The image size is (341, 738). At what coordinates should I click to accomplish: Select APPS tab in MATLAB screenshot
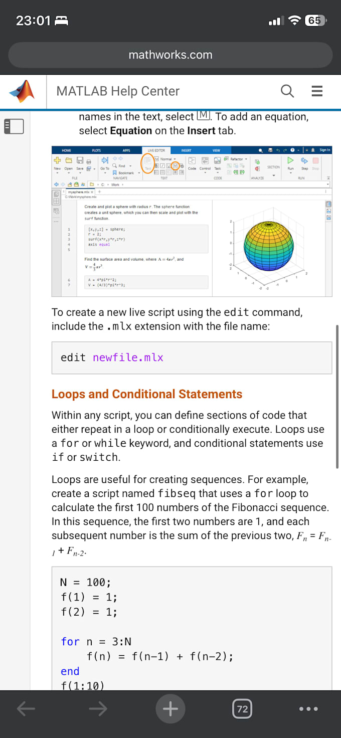(x=126, y=150)
